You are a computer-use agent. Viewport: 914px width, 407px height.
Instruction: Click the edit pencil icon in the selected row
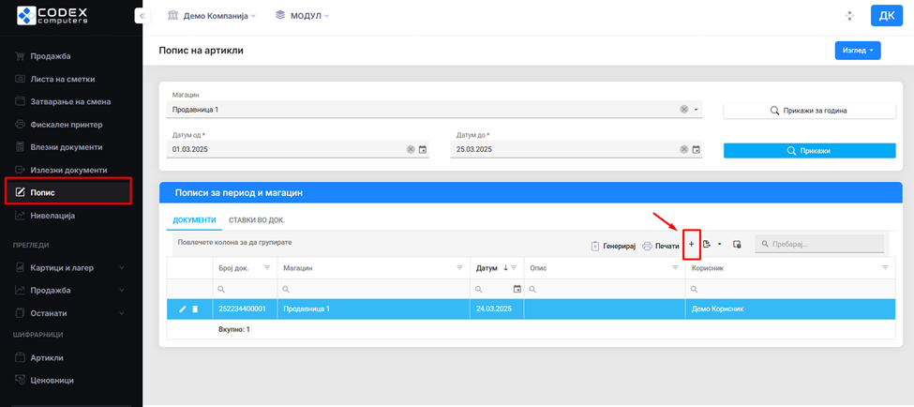point(183,309)
